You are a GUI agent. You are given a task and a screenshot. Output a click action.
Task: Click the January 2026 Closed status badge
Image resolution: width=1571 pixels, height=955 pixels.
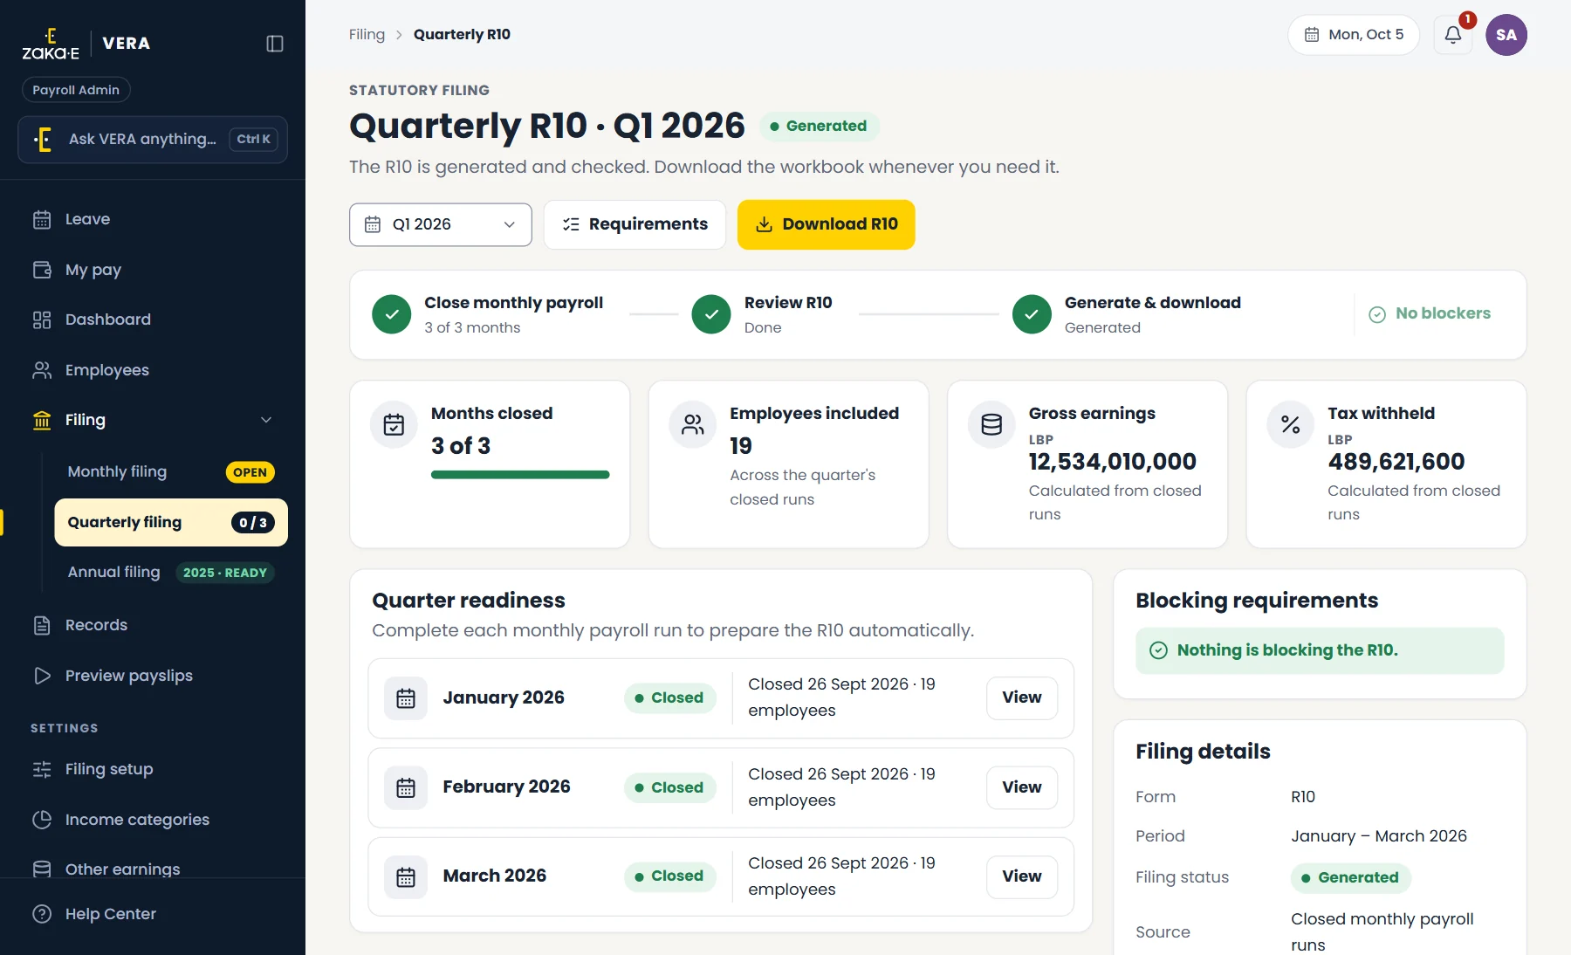[x=669, y=698]
